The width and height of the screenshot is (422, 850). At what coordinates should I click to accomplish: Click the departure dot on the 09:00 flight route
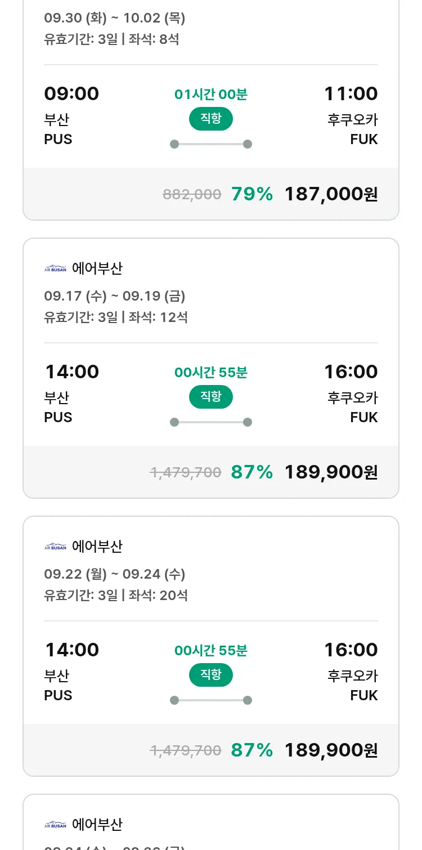pyautogui.click(x=174, y=144)
